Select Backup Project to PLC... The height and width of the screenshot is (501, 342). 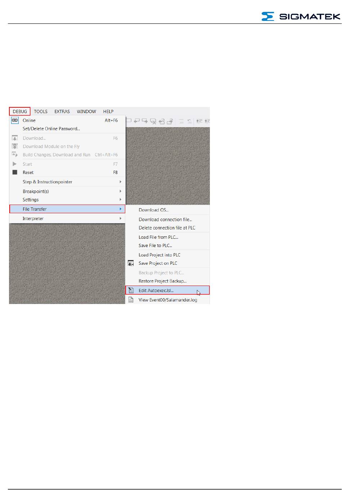tap(167, 273)
